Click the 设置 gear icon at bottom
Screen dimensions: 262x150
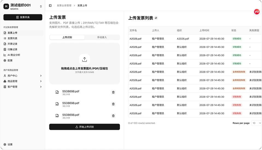tap(5, 145)
